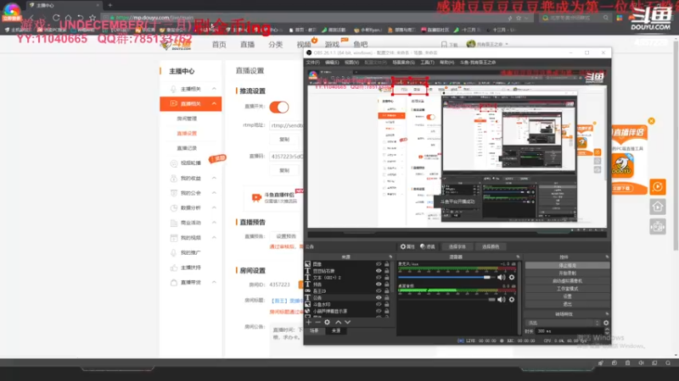
Task: Collapse the 直播相关 sidebar section
Action: coord(214,103)
